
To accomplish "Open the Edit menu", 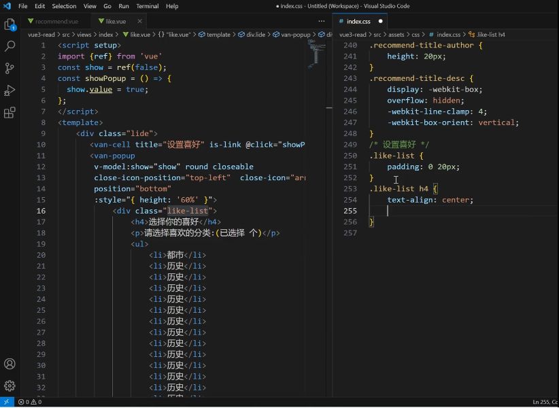I will click(39, 6).
